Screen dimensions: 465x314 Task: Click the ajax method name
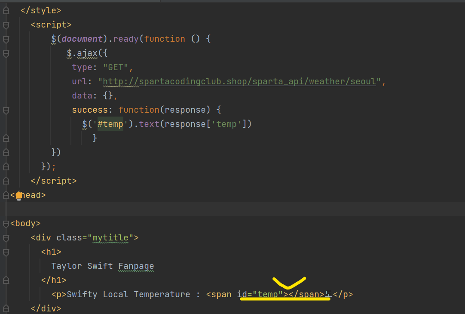pos(87,53)
